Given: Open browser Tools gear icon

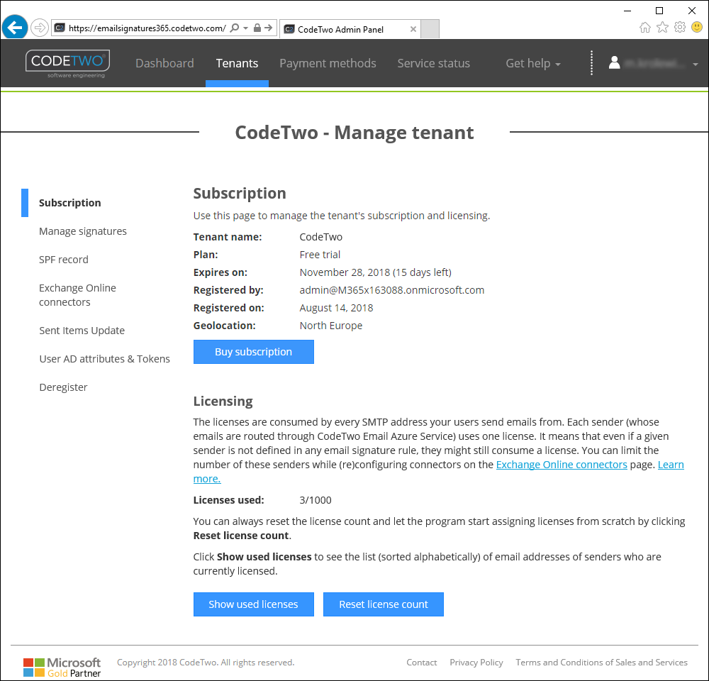Looking at the screenshot, I should pyautogui.click(x=680, y=28).
